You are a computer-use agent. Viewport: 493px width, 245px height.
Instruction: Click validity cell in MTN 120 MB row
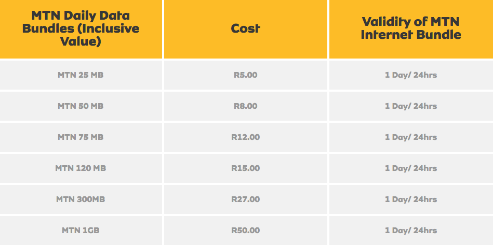pos(411,168)
